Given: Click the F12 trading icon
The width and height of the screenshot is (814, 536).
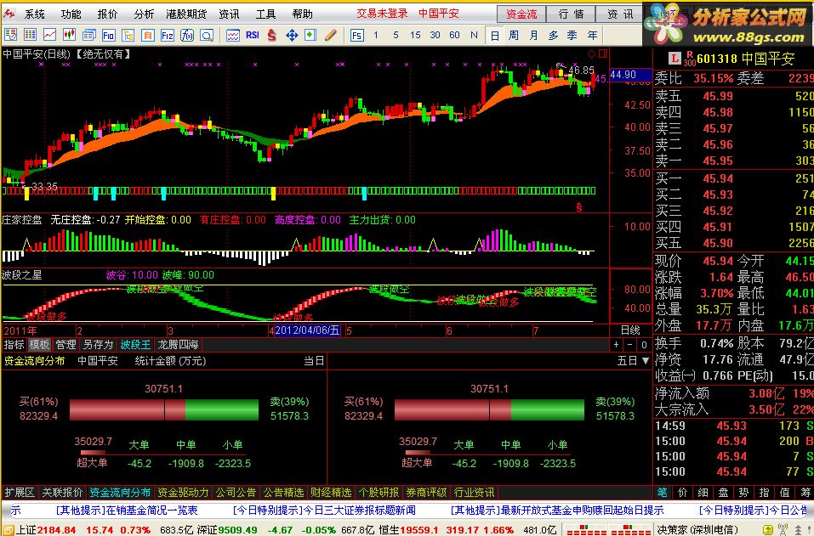Looking at the screenshot, I should (x=168, y=35).
